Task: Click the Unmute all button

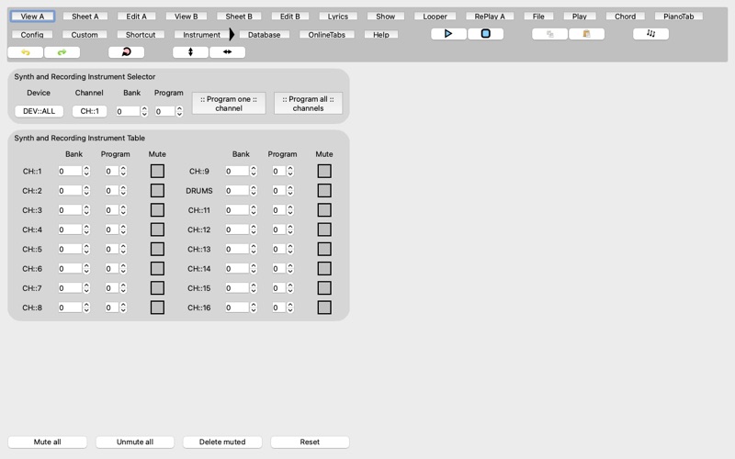Action: (x=135, y=442)
